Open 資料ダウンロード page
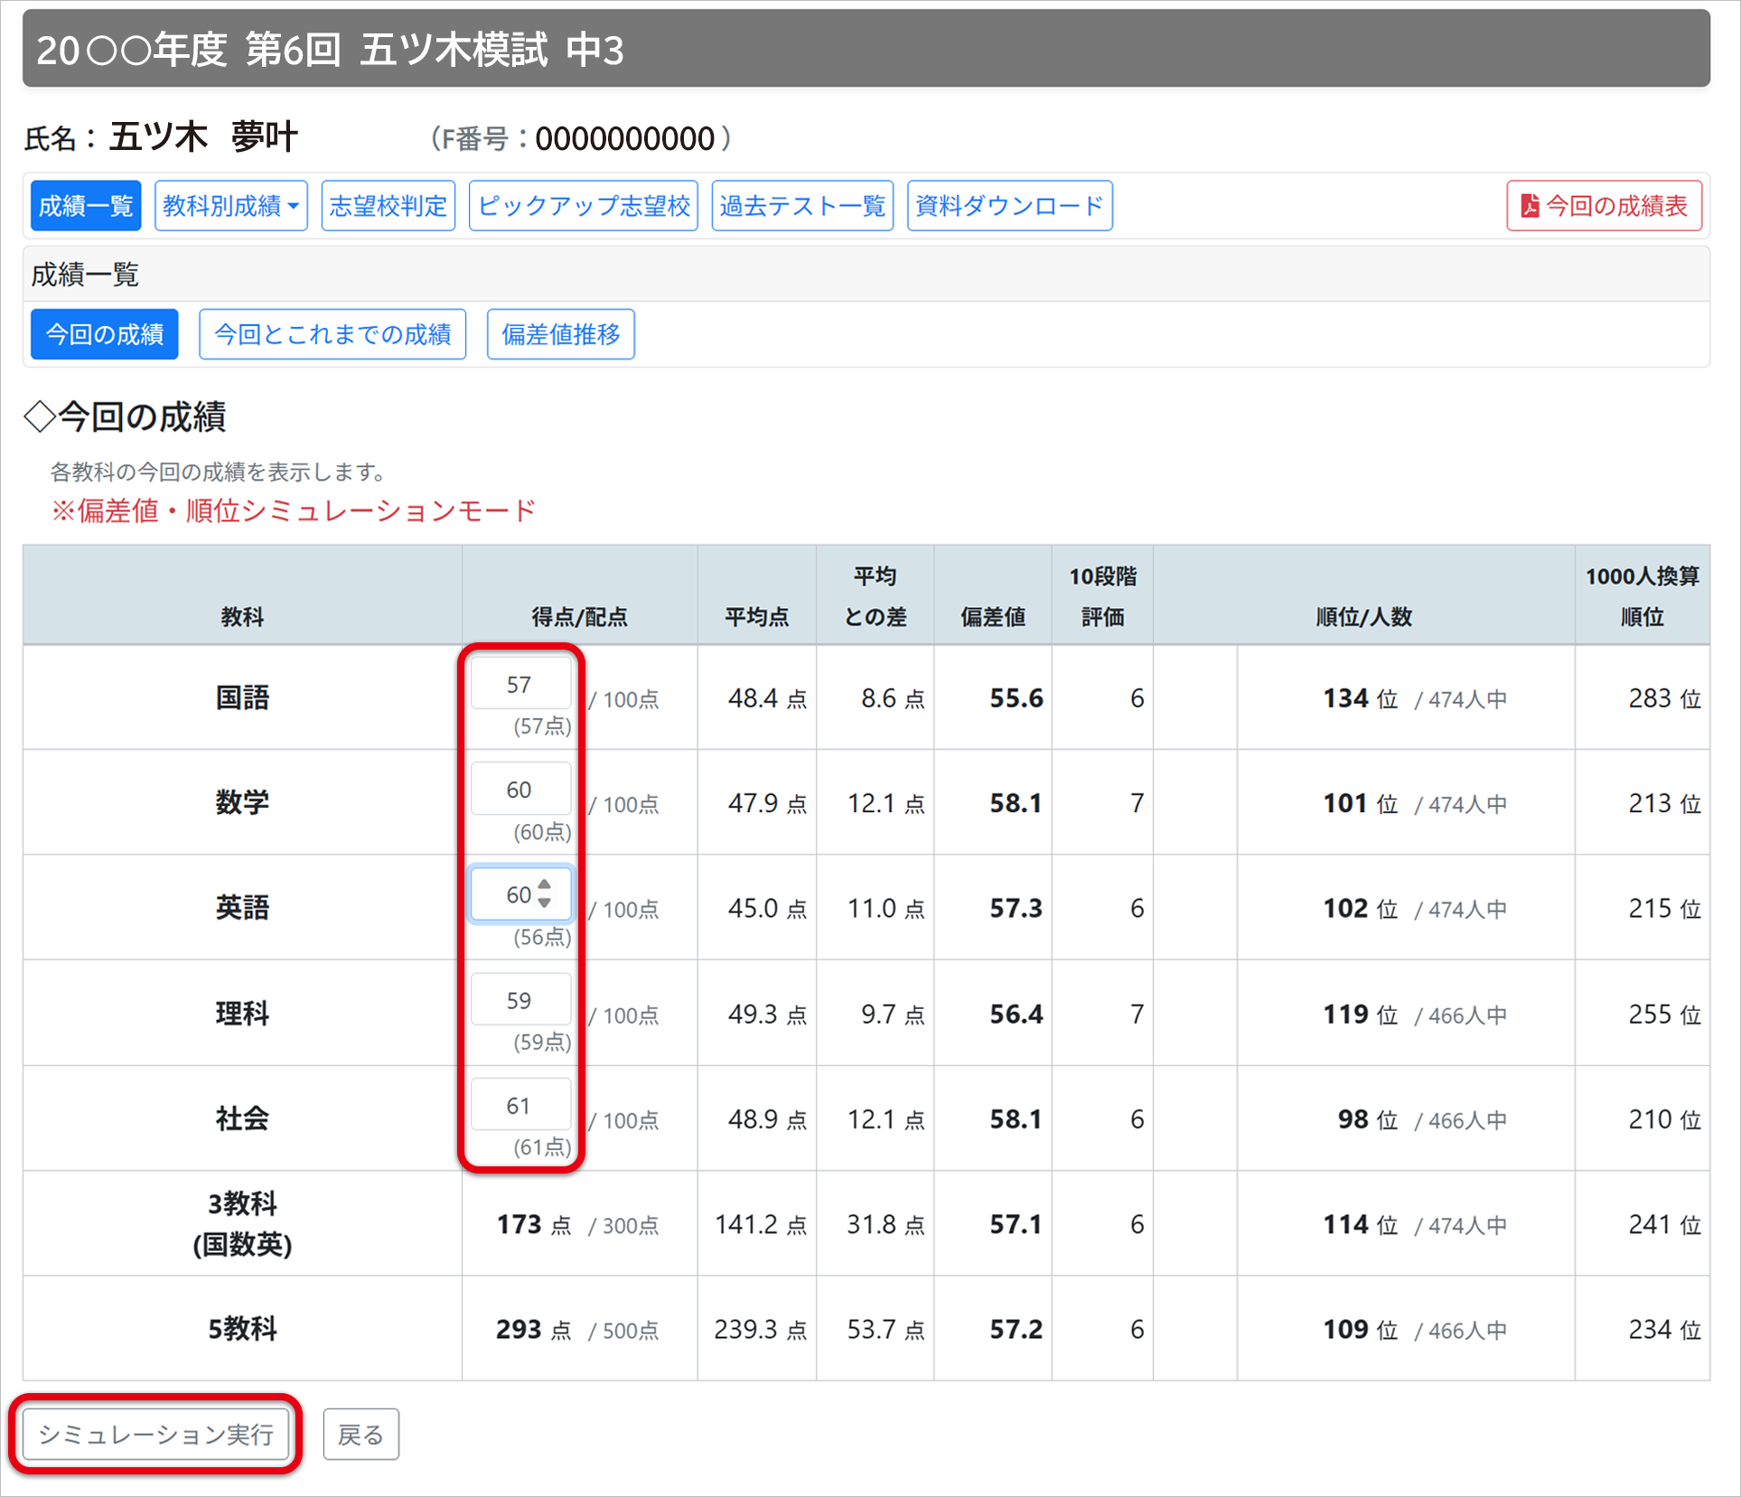Viewport: 1741px width, 1497px height. 1008,206
